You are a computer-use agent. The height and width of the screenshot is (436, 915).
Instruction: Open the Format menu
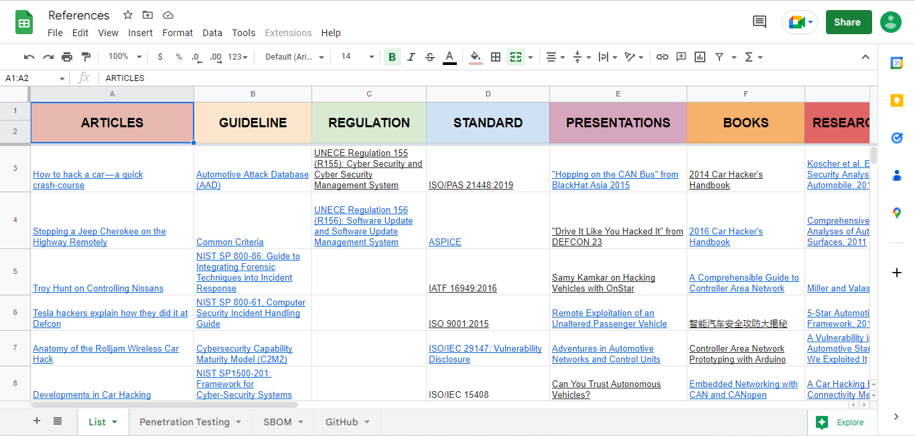click(x=178, y=33)
